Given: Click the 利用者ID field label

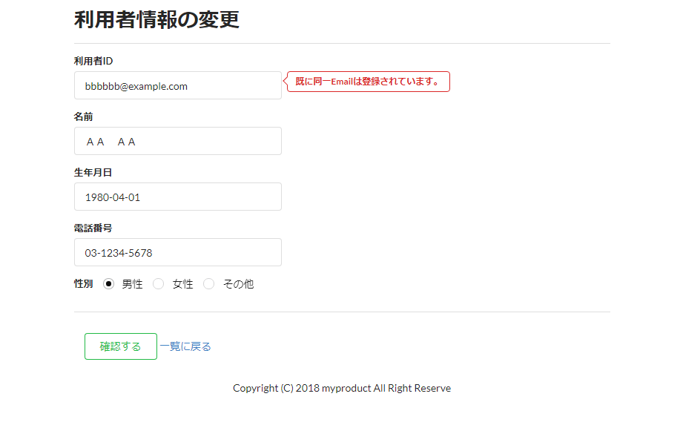Looking at the screenshot, I should [x=93, y=61].
